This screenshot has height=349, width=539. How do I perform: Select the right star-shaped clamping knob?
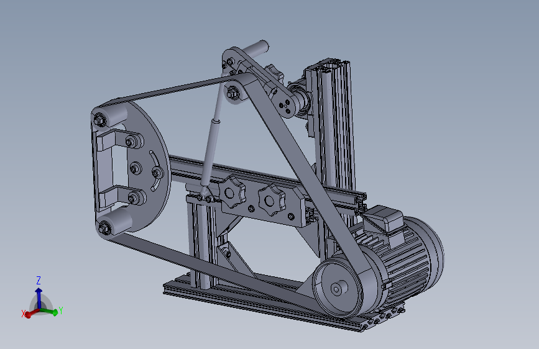click(272, 200)
